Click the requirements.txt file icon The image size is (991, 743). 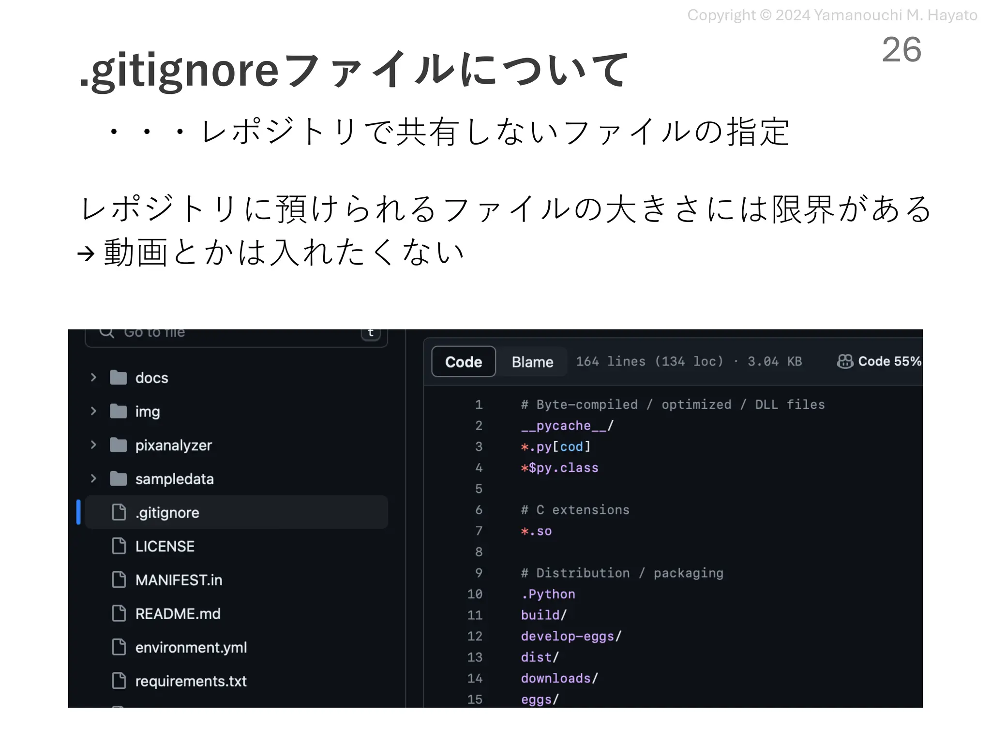click(x=119, y=681)
